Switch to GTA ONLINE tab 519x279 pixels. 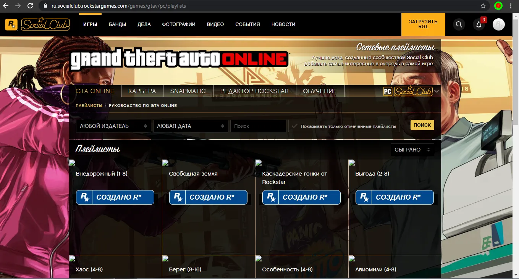[95, 91]
